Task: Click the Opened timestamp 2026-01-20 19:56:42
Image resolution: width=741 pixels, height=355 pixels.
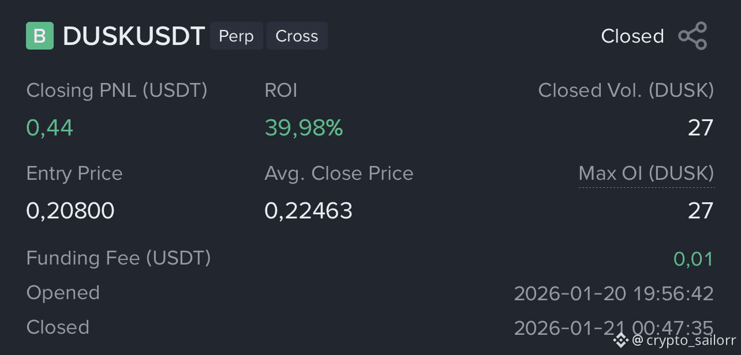Action: tap(615, 293)
